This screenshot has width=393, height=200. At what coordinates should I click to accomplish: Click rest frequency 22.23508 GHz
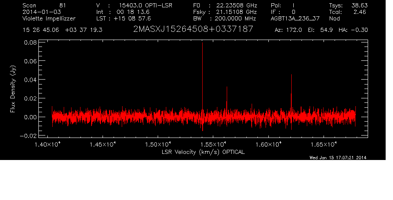coord(237,5)
